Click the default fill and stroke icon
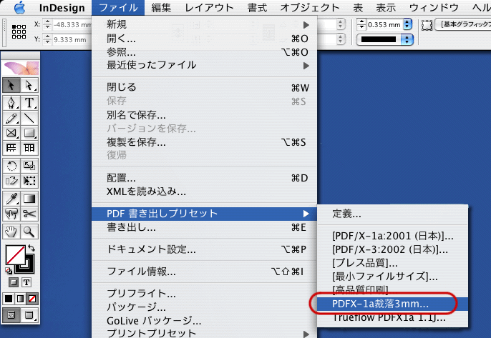The image size is (491, 338). tap(9, 270)
